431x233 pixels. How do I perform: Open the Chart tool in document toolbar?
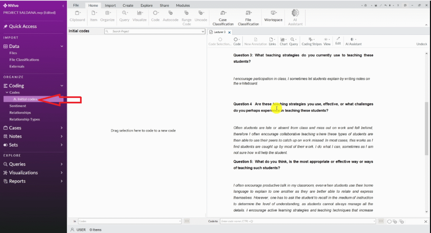coord(283,41)
